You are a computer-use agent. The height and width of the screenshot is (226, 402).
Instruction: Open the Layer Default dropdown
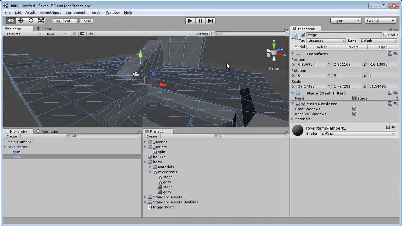[378, 41]
